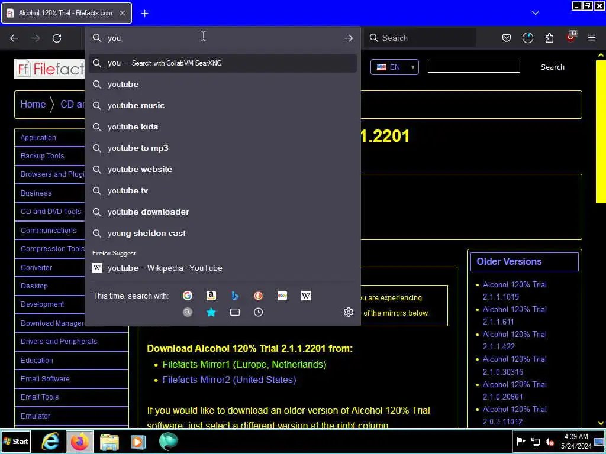
Task: Select the gray magnifier SearXNG search engine icon
Action: (188, 312)
